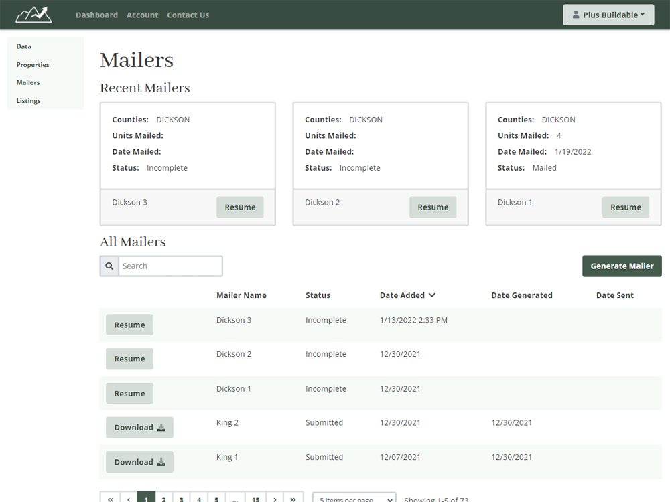Viewport: 670px width, 502px height.
Task: Go to last page arrow
Action: click(293, 499)
